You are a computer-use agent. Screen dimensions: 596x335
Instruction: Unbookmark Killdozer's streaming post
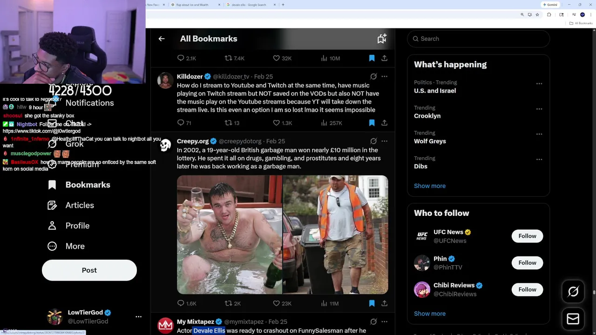click(x=372, y=123)
